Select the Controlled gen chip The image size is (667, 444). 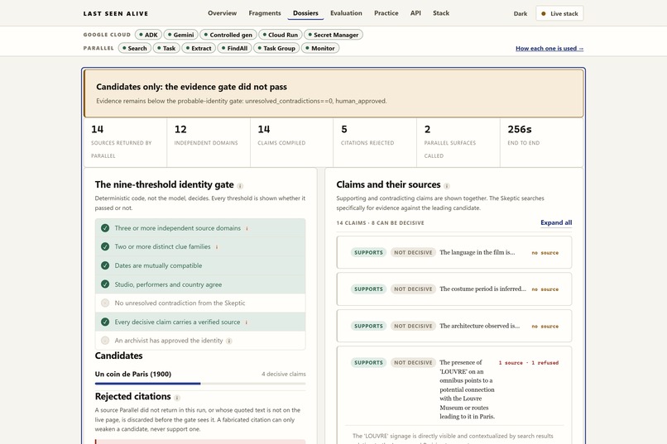(x=228, y=35)
